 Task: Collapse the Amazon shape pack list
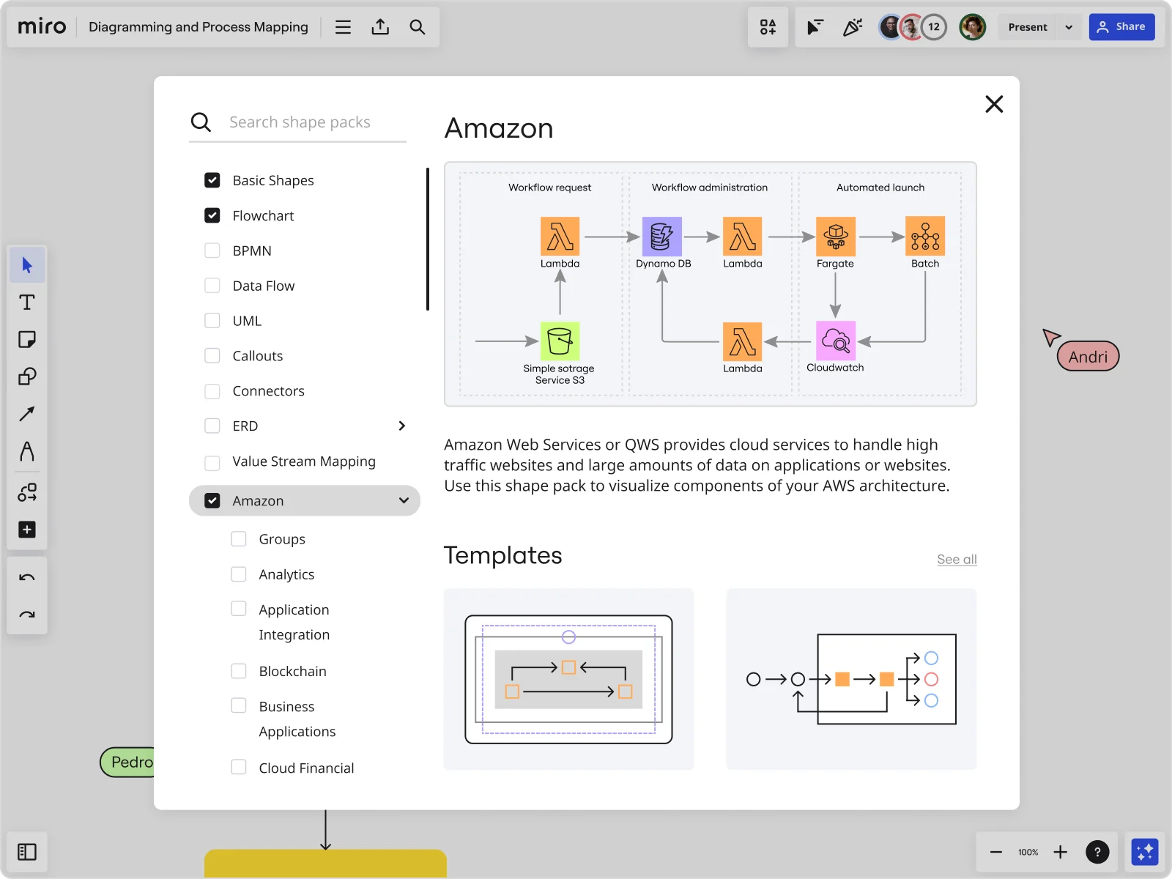404,500
